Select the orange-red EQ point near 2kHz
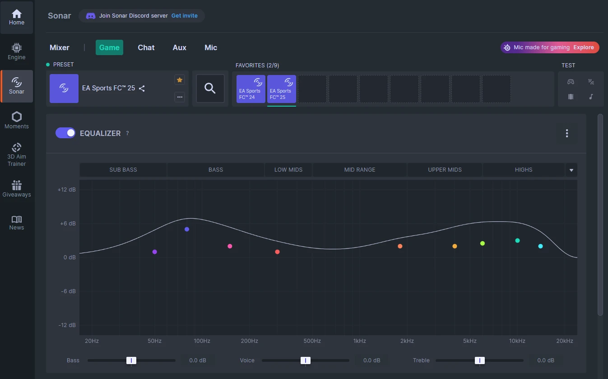Image resolution: width=608 pixels, height=379 pixels. (x=400, y=246)
